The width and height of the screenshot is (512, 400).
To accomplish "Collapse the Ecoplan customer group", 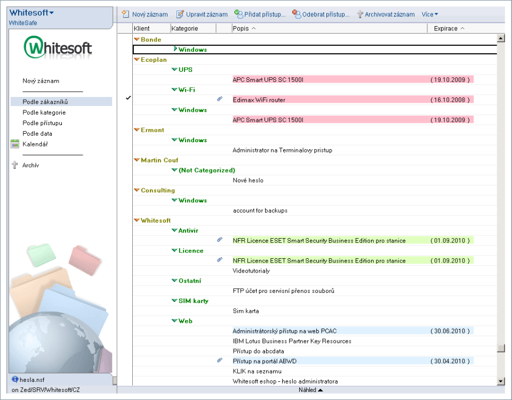I will [137, 60].
